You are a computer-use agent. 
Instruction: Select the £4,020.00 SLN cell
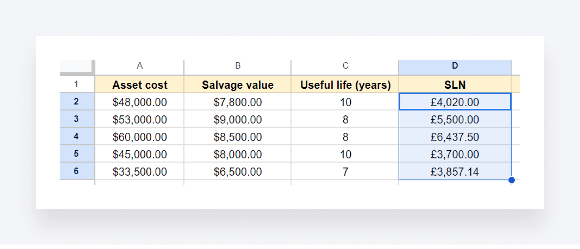tap(455, 102)
